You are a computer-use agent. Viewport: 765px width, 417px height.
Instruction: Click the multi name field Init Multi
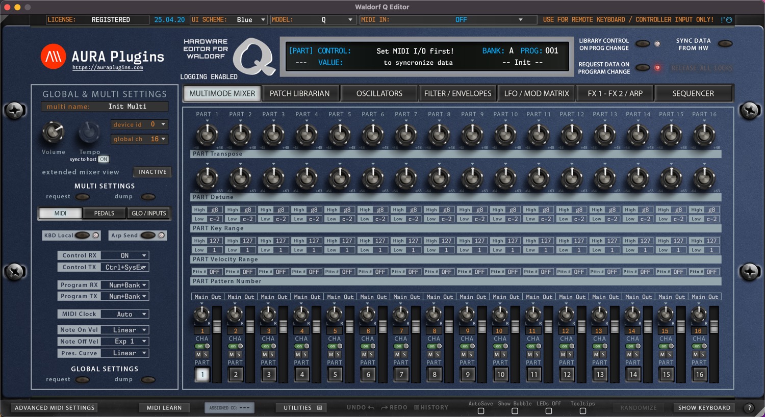105,107
